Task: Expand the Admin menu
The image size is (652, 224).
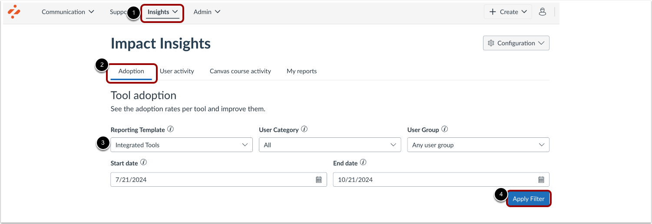Action: coord(207,12)
